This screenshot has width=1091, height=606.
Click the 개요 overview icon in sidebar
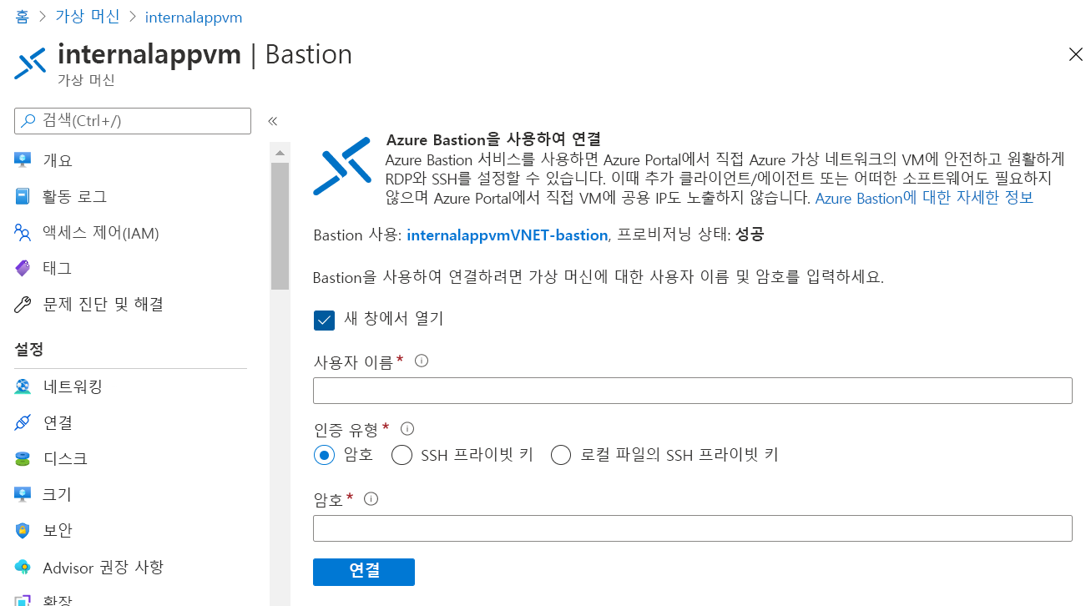click(23, 160)
